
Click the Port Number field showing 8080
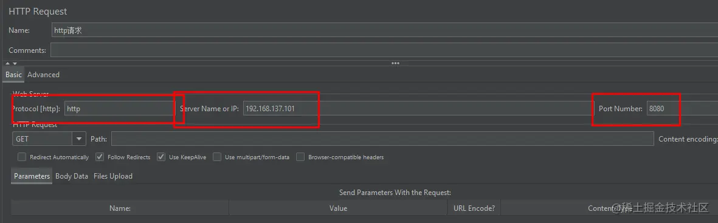[682, 109]
